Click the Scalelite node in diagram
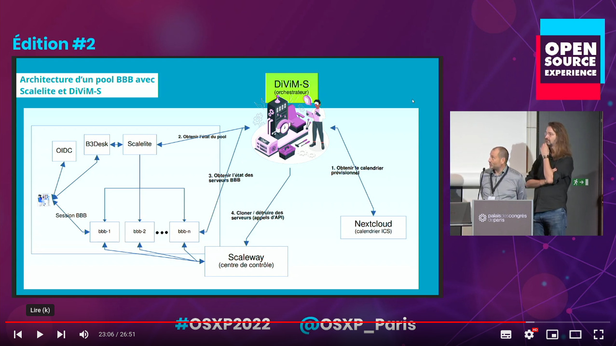This screenshot has width=616, height=346. pos(139,144)
